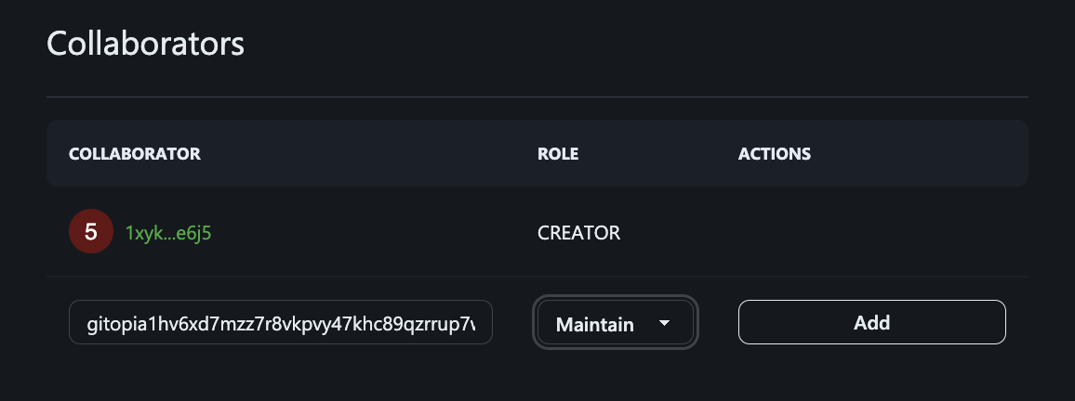
Task: Click the ROLE column header
Action: point(558,153)
